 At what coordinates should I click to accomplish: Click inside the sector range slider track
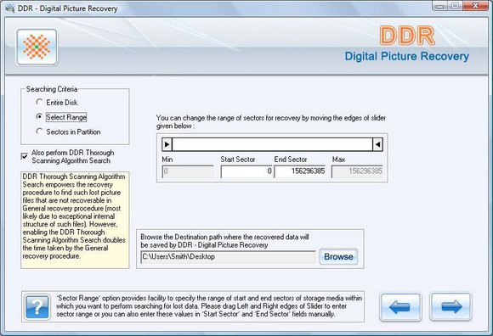pyautogui.click(x=272, y=144)
